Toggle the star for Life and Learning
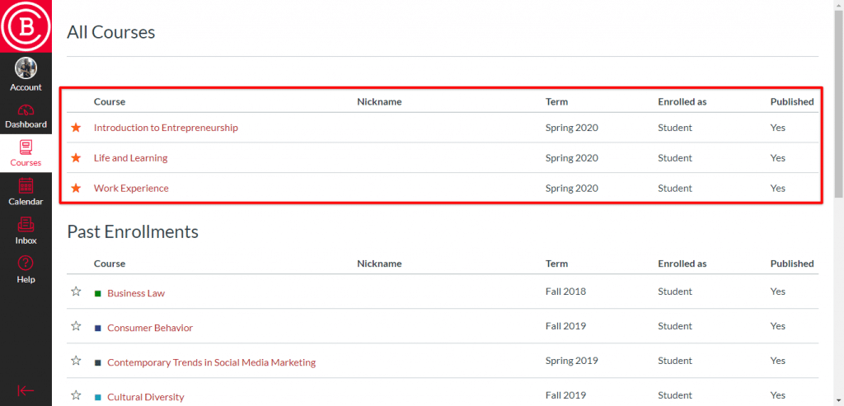The width and height of the screenshot is (844, 406). (x=76, y=158)
